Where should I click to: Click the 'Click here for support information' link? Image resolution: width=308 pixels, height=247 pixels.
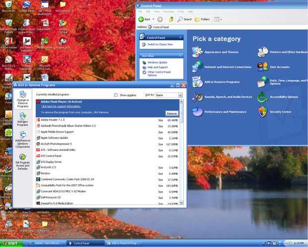(x=61, y=107)
